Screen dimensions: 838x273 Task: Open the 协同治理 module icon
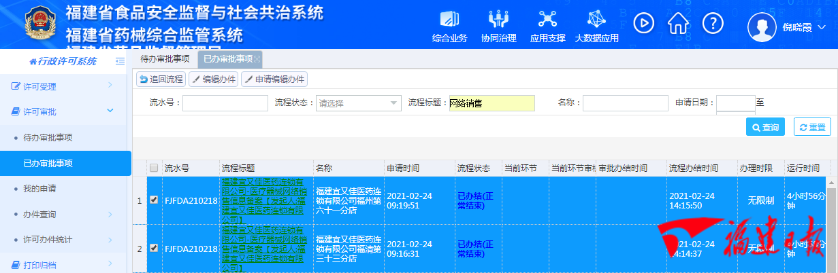498,20
